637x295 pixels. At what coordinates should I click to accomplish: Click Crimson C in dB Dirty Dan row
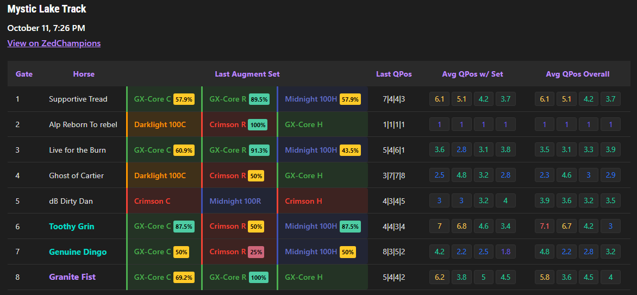[x=152, y=201]
